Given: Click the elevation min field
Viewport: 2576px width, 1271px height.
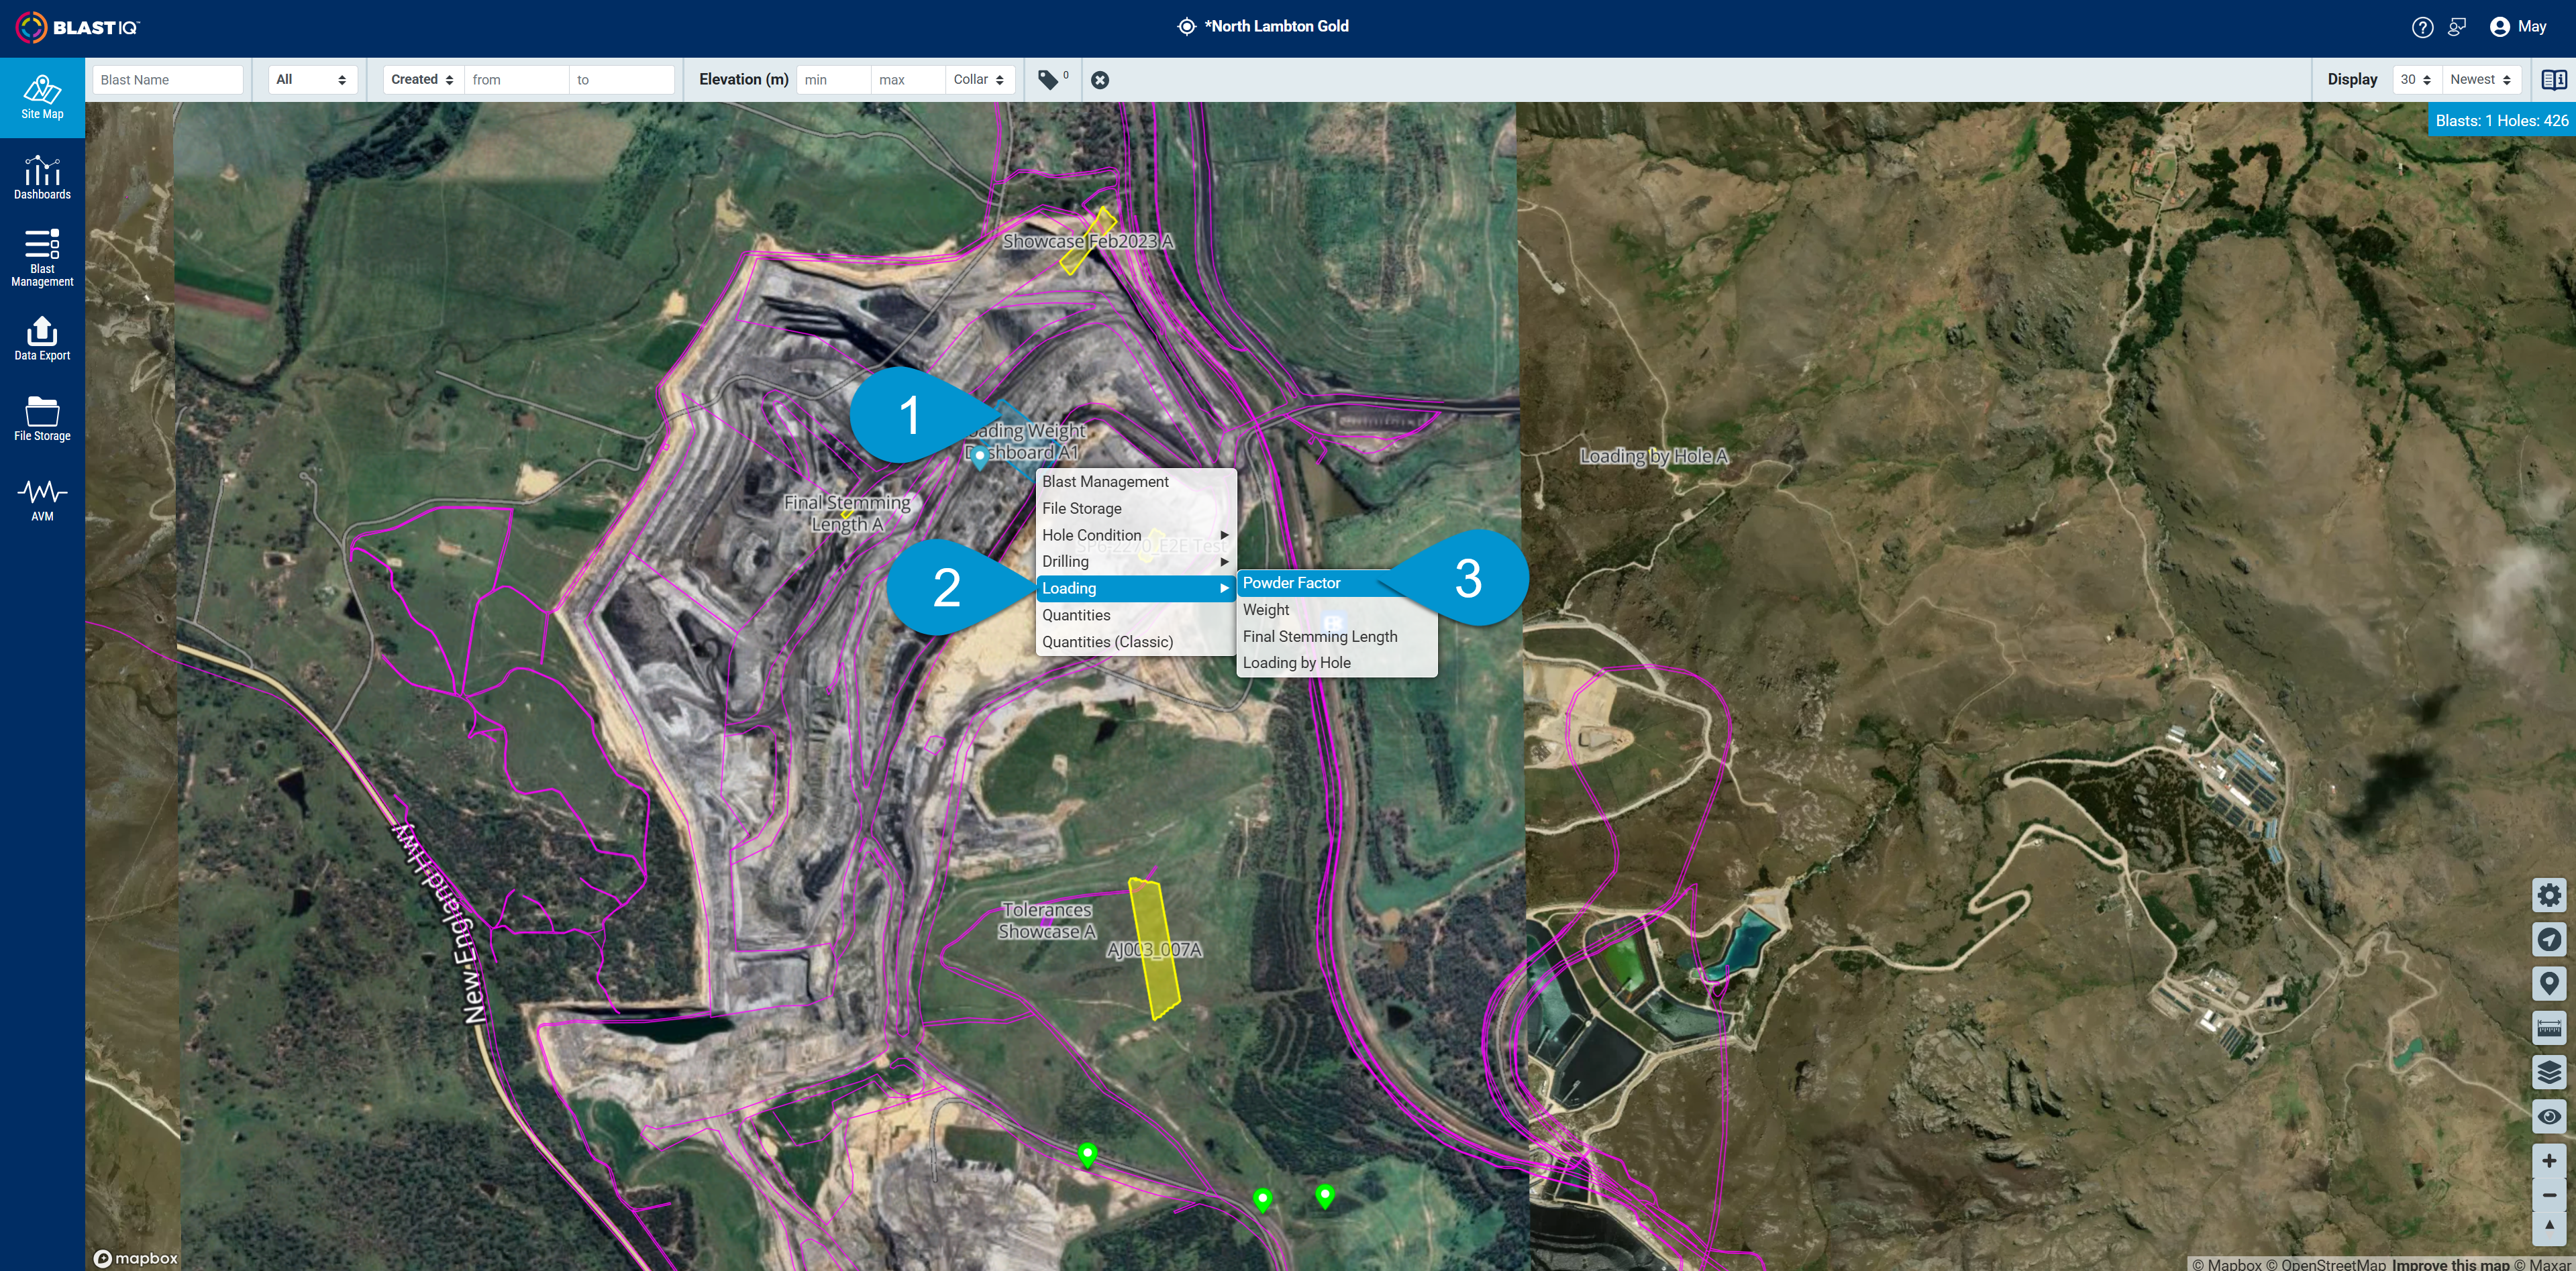Looking at the screenshot, I should [834, 80].
